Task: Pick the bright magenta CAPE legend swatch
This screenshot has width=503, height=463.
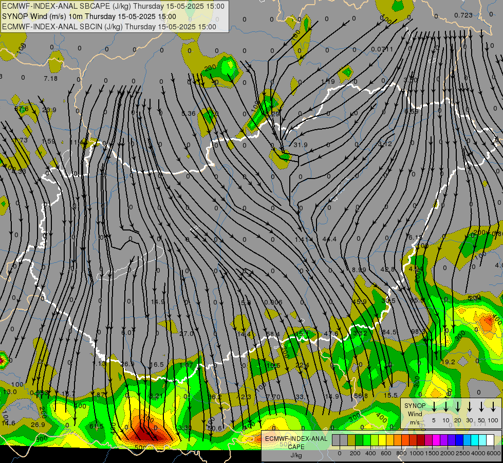Action: pyautogui.click(x=436, y=440)
